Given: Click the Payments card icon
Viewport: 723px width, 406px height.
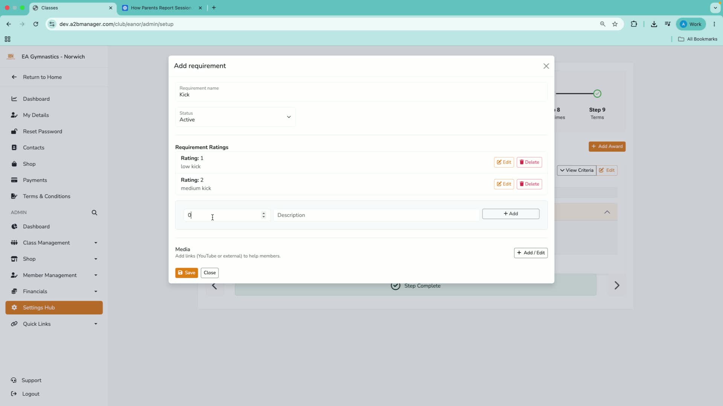Looking at the screenshot, I should (14, 180).
